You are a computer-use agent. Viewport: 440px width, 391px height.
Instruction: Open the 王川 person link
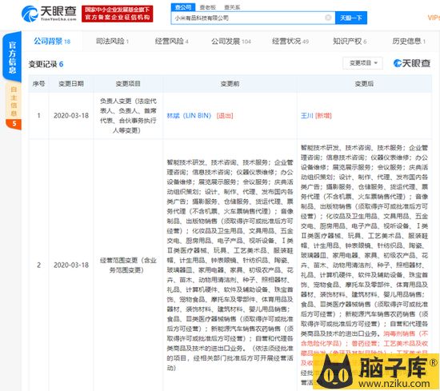pos(306,116)
